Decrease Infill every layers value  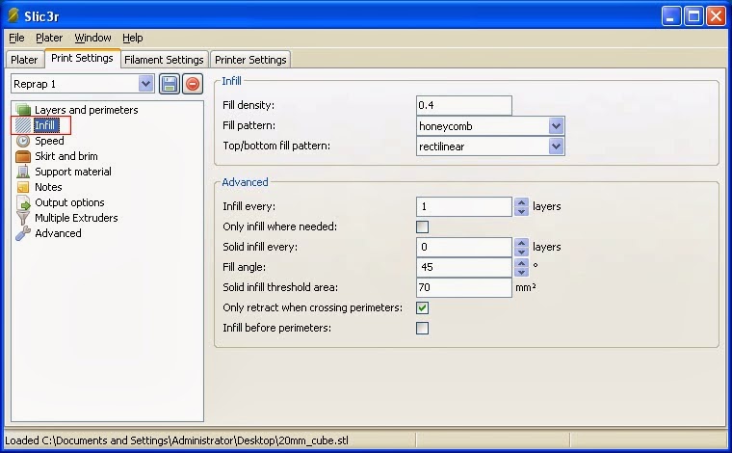pos(521,211)
